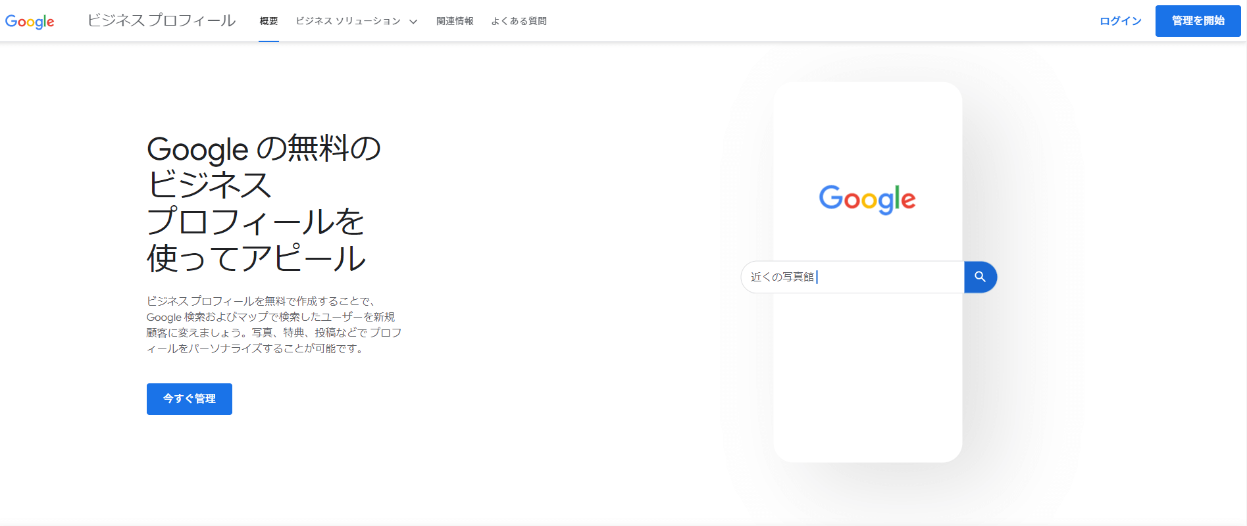Click the 今すぐ管理 button
Viewport: 1247px width, 526px height.
point(190,399)
